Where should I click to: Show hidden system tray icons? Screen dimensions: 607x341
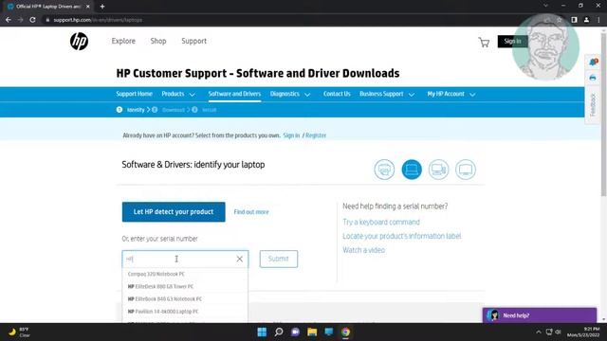point(539,332)
